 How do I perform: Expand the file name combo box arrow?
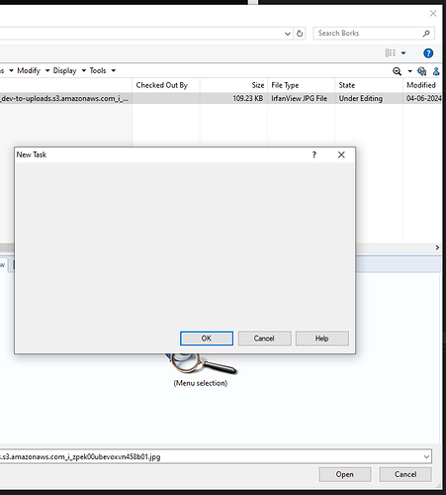426,456
